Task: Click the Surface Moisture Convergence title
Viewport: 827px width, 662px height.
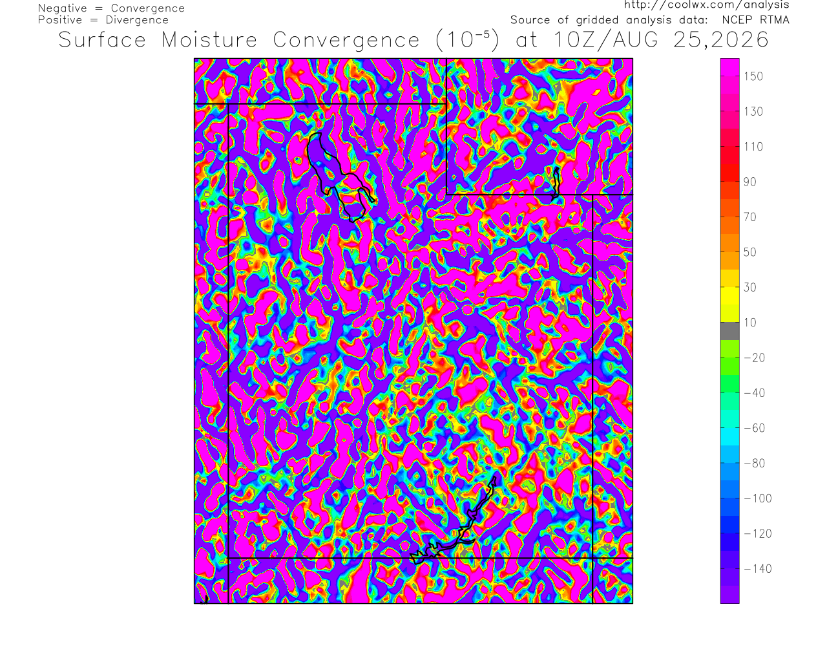Action: 239,40
